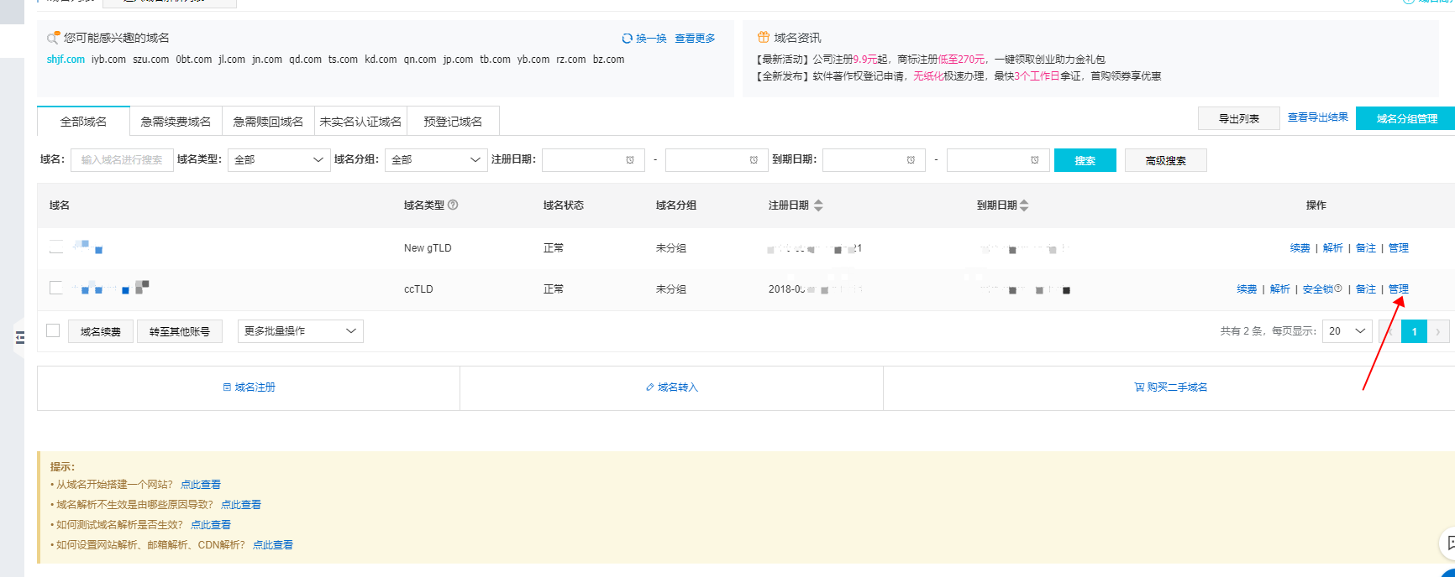Screen dimensions: 1455x577
Task: Expand the 更多批量操作 dropdown
Action: (301, 331)
